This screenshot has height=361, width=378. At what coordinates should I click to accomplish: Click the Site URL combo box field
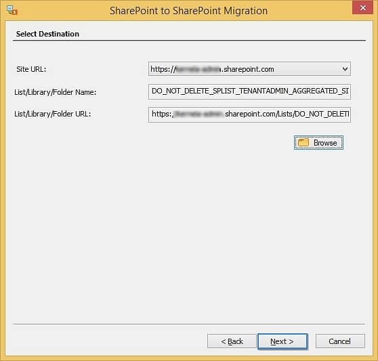[x=249, y=69]
